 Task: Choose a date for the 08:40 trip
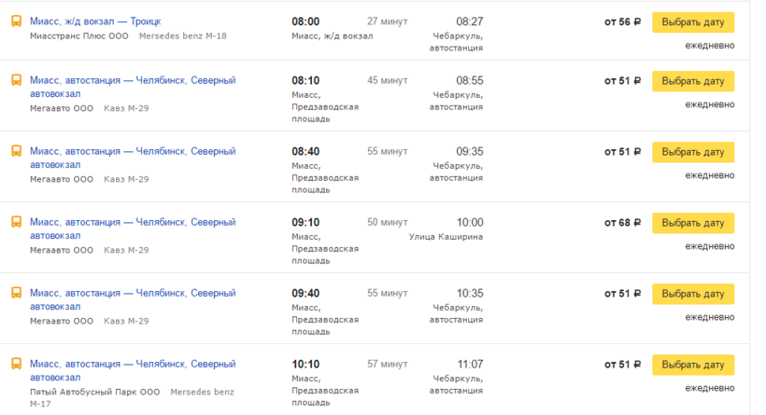[x=692, y=152]
